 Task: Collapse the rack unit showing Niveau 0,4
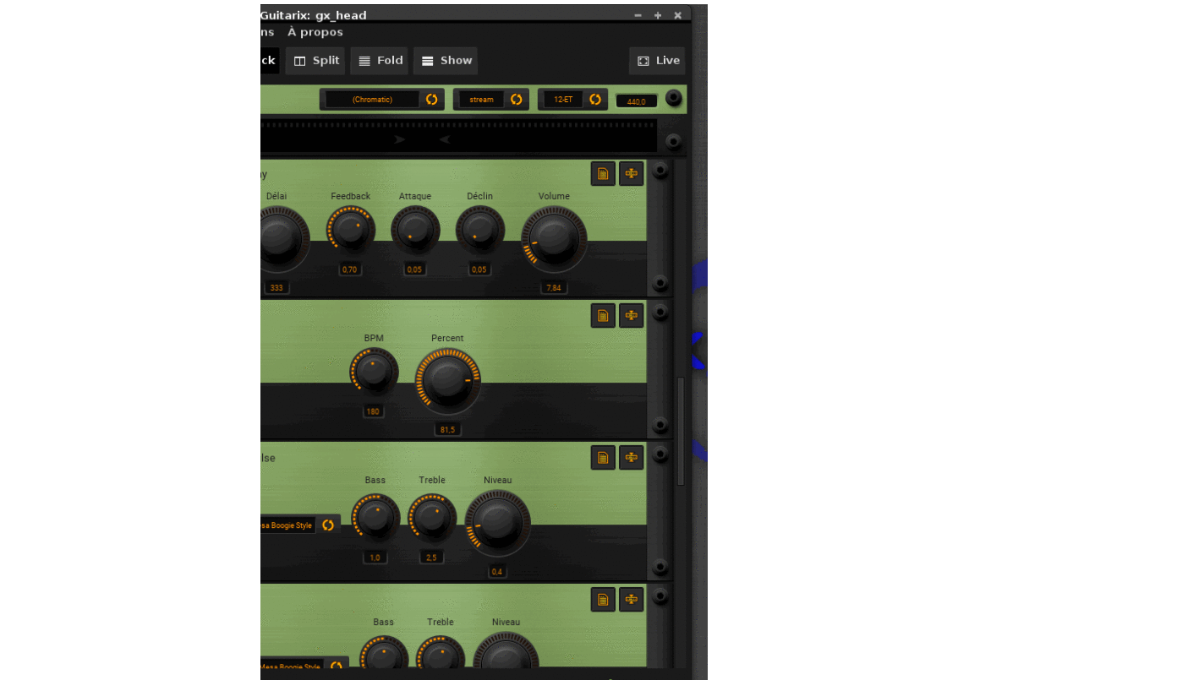(631, 458)
